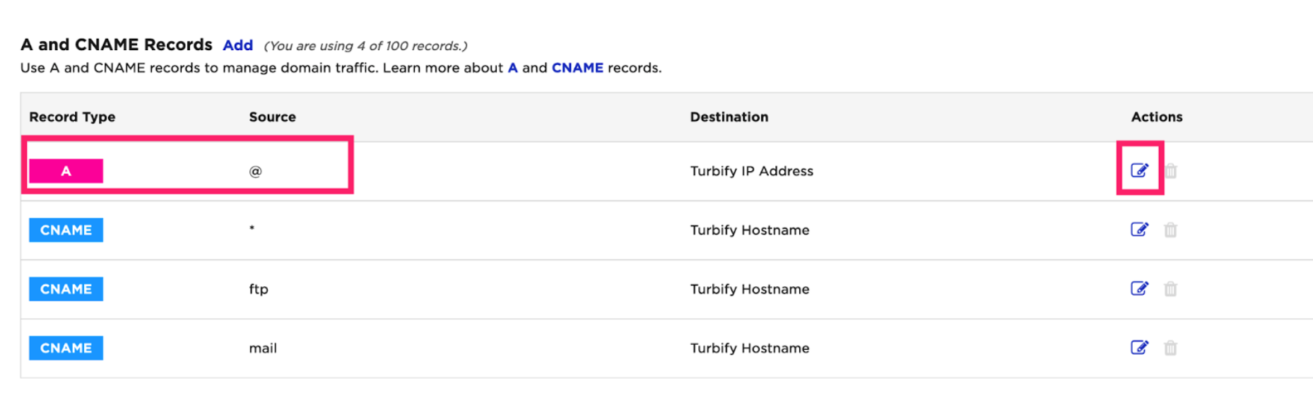Screen dimensions: 1313x417
Task: Edit the ftp CNAME record
Action: tap(1139, 288)
